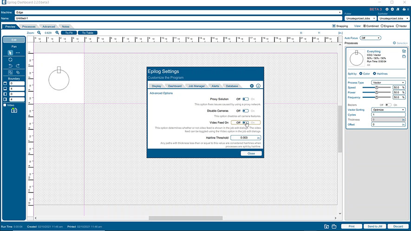Image resolution: width=411 pixels, height=231 pixels.
Task: Click the zoom in magnifier icon
Action: pyautogui.click(x=57, y=33)
